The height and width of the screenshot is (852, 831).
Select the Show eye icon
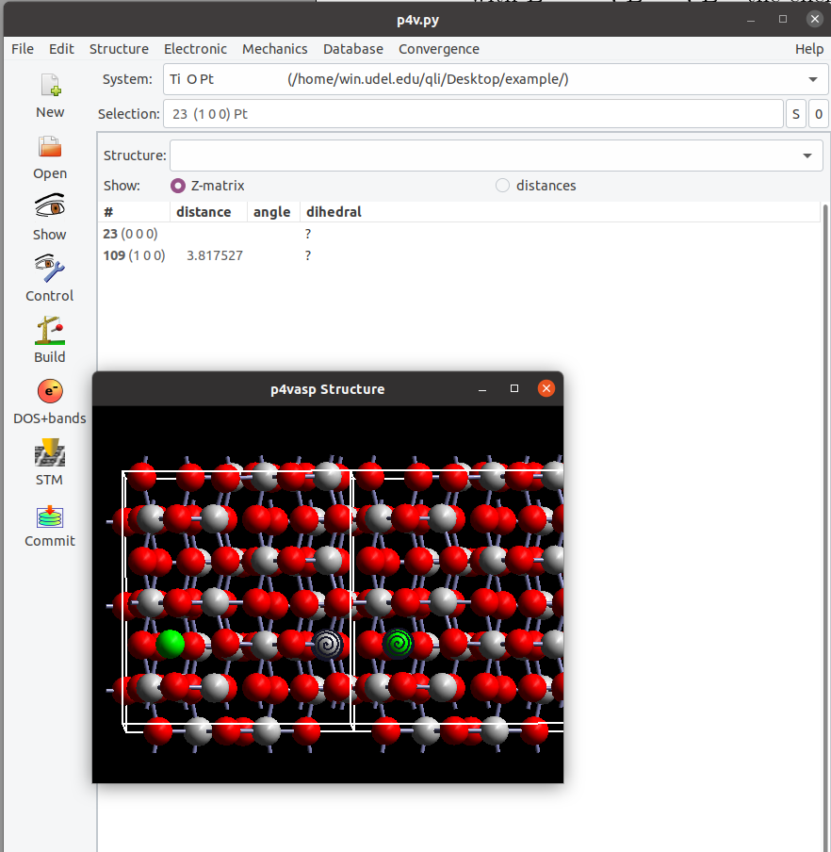point(50,207)
